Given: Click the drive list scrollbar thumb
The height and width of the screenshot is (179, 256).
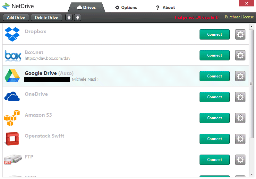Looking at the screenshot, I should (x=252, y=84).
